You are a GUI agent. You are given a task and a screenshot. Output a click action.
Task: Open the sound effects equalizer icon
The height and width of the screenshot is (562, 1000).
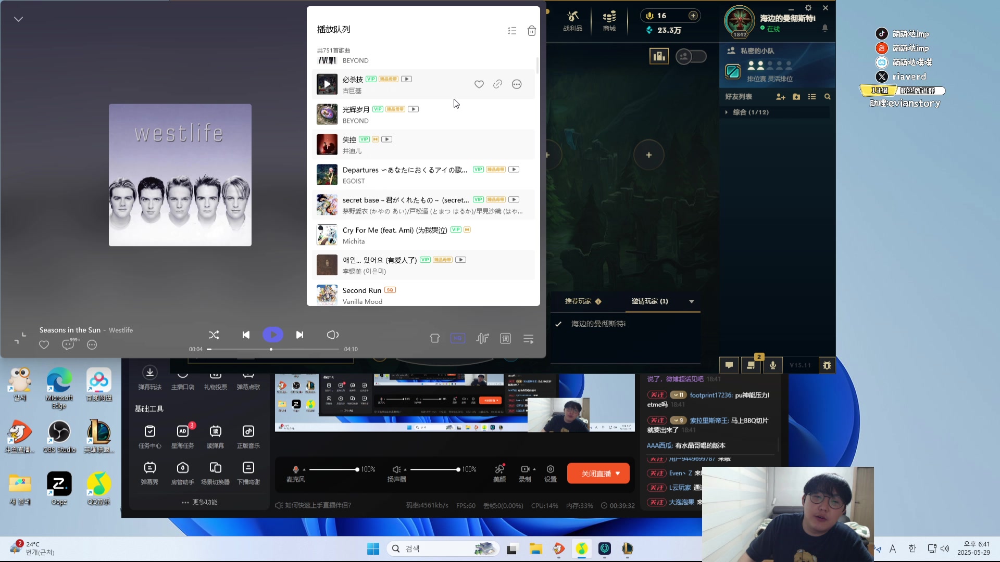(x=482, y=339)
